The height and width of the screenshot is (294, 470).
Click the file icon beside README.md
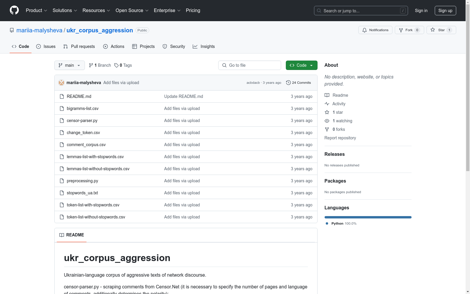click(x=62, y=96)
